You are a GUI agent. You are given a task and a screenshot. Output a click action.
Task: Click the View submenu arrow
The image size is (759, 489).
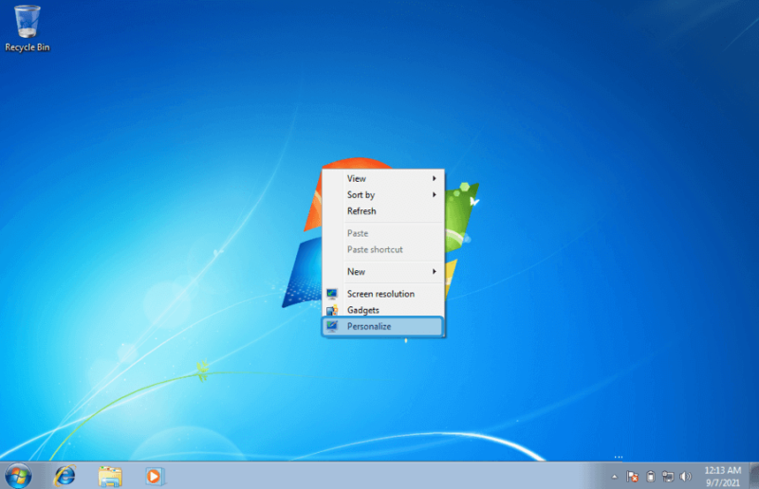click(435, 178)
